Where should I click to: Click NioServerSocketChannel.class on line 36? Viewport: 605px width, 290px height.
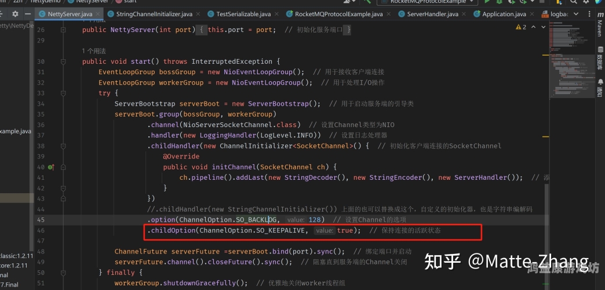click(239, 125)
